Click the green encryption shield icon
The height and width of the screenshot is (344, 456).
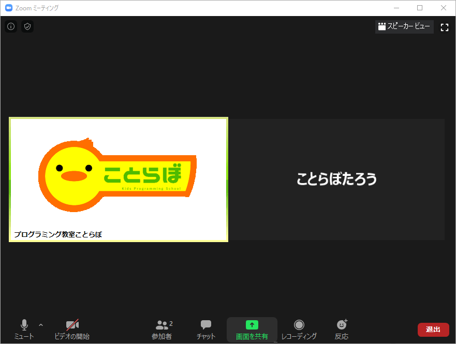pyautogui.click(x=27, y=26)
